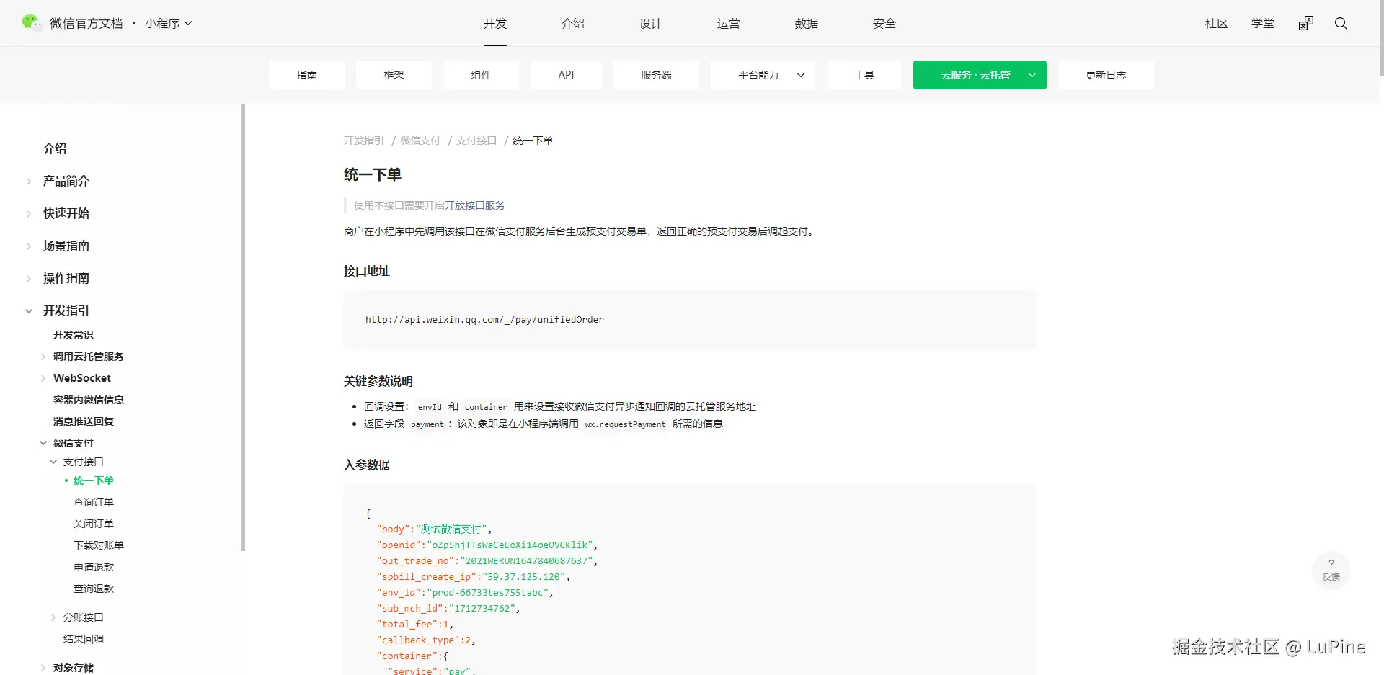Image resolution: width=1384 pixels, height=675 pixels.
Task: Open the 开放接口服务 link
Action: (475, 205)
